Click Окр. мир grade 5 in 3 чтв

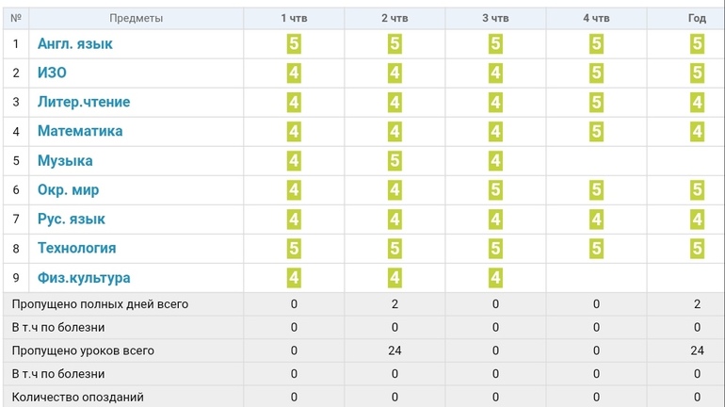(495, 190)
